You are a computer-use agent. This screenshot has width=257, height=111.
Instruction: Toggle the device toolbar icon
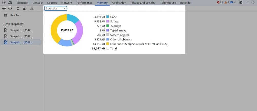[10, 3]
